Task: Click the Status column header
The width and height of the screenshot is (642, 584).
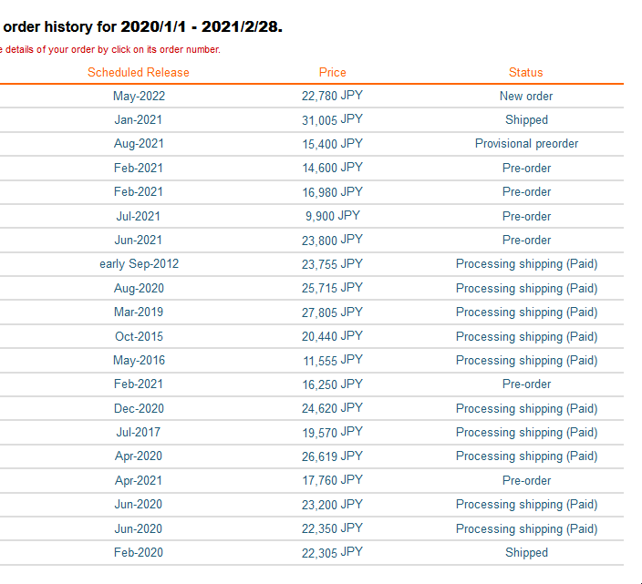Action: click(525, 72)
